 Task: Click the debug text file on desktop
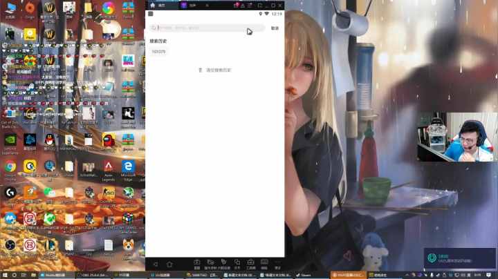click(x=109, y=247)
